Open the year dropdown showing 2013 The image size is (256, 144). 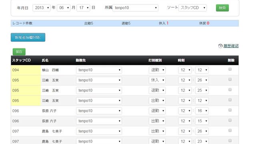[42, 8]
